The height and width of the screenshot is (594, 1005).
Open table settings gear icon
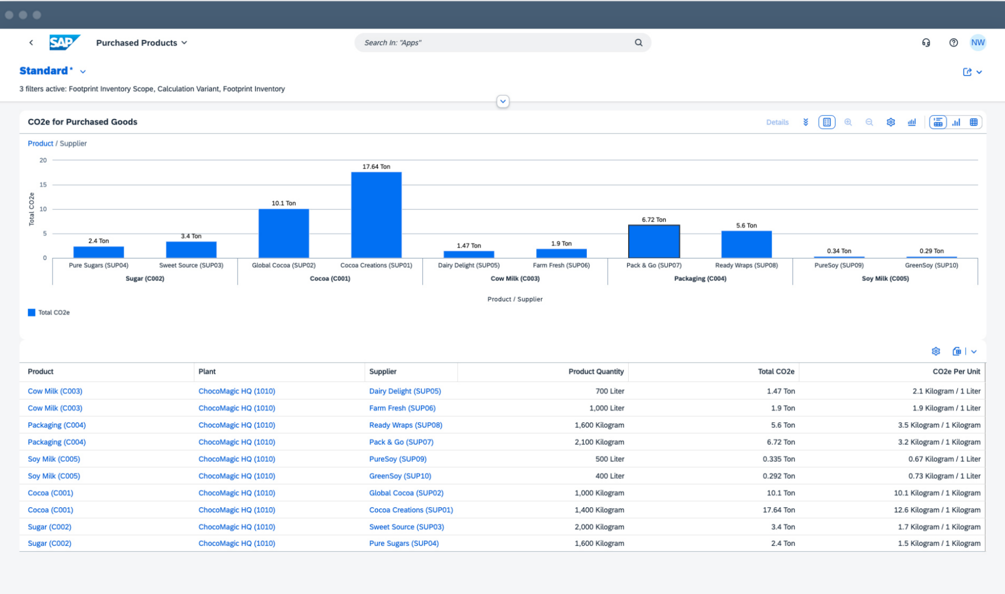[x=936, y=351]
